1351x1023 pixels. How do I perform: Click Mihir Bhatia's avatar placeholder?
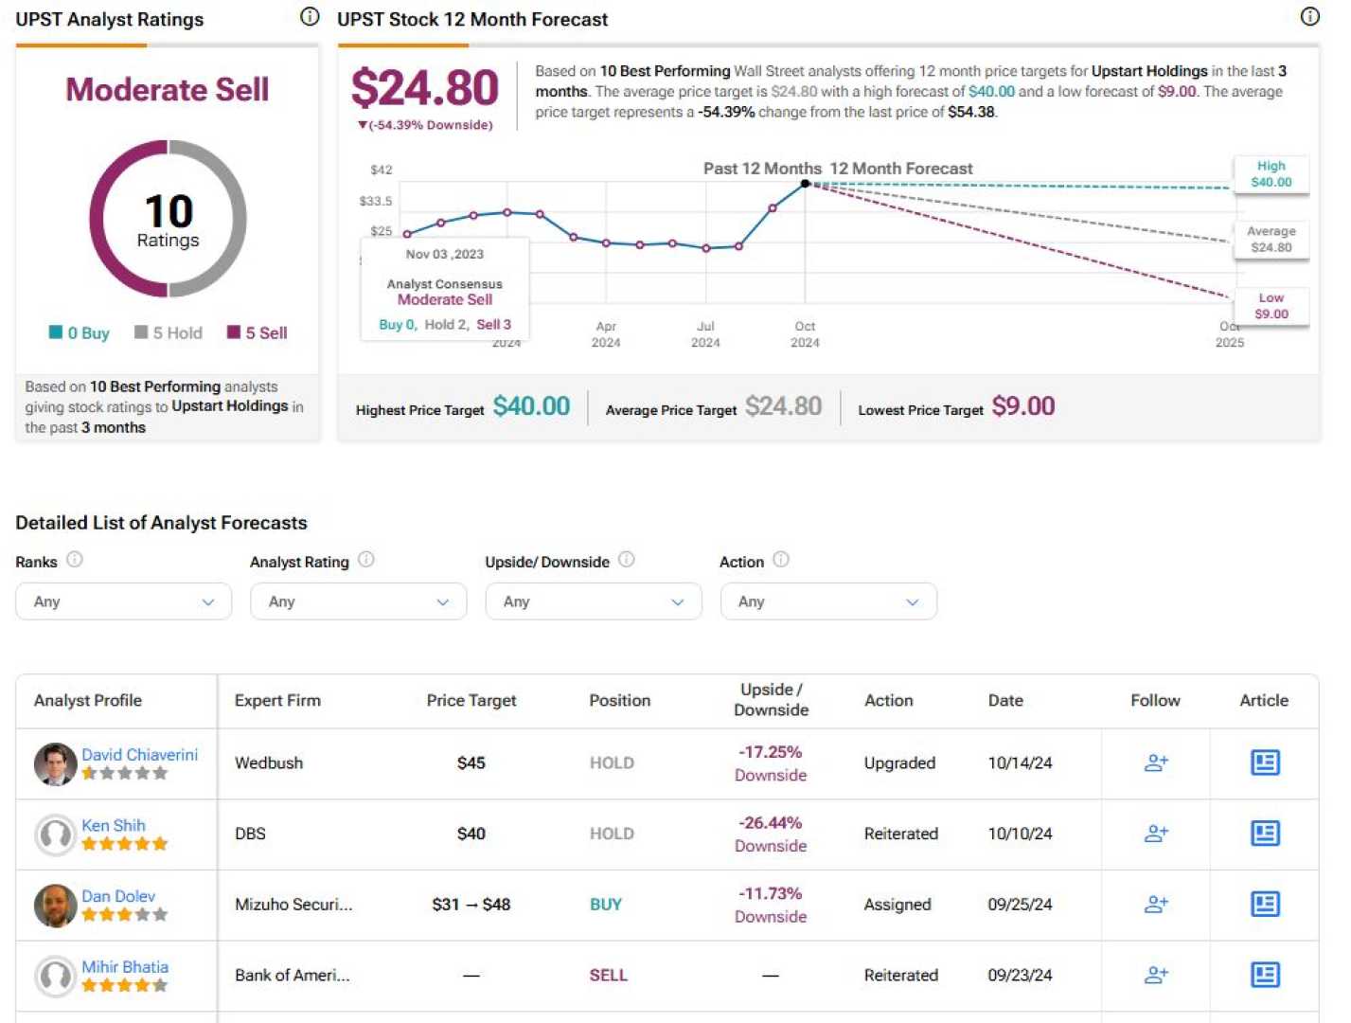pyautogui.click(x=55, y=977)
